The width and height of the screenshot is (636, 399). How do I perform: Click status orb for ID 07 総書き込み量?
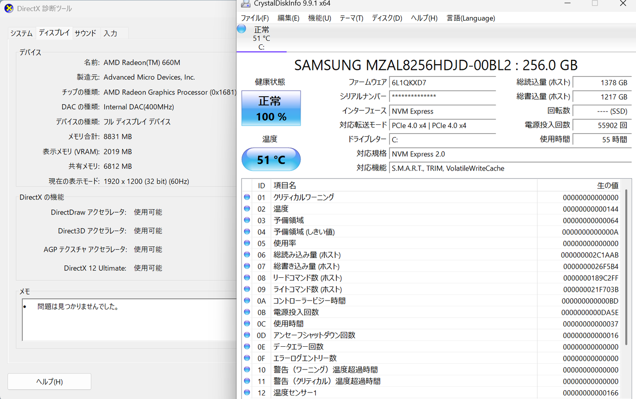coord(247,266)
